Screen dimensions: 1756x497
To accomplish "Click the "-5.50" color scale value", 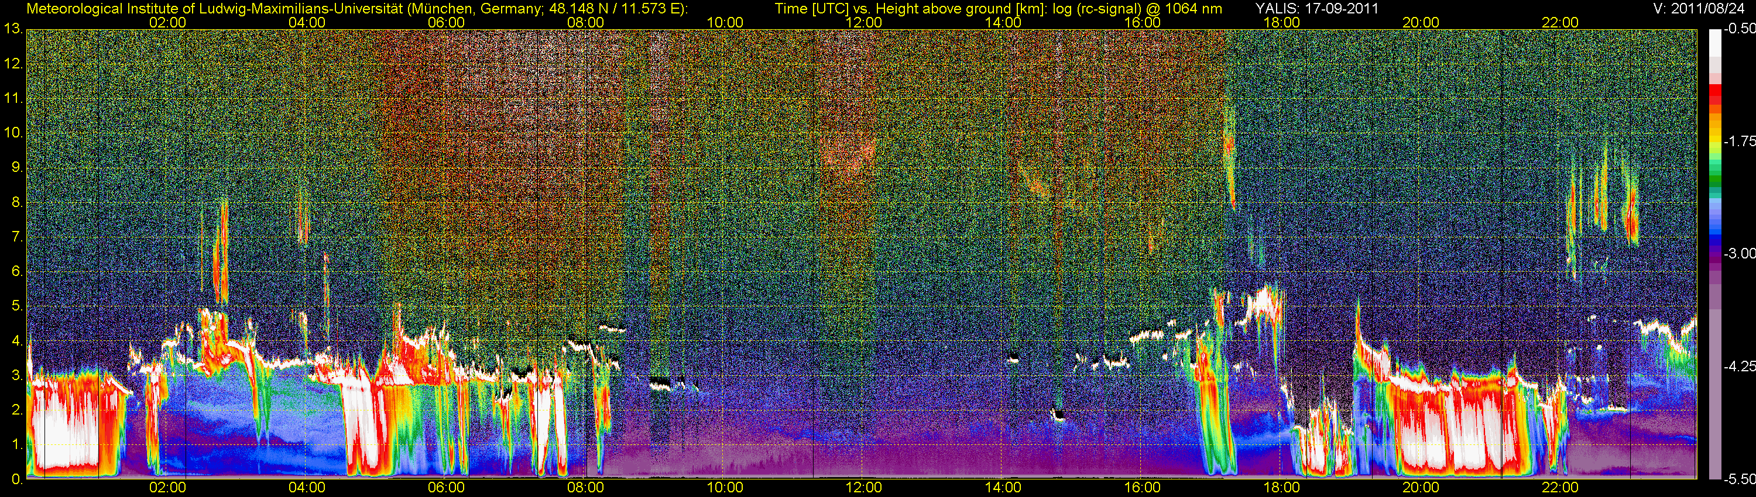I will 1740,479.
